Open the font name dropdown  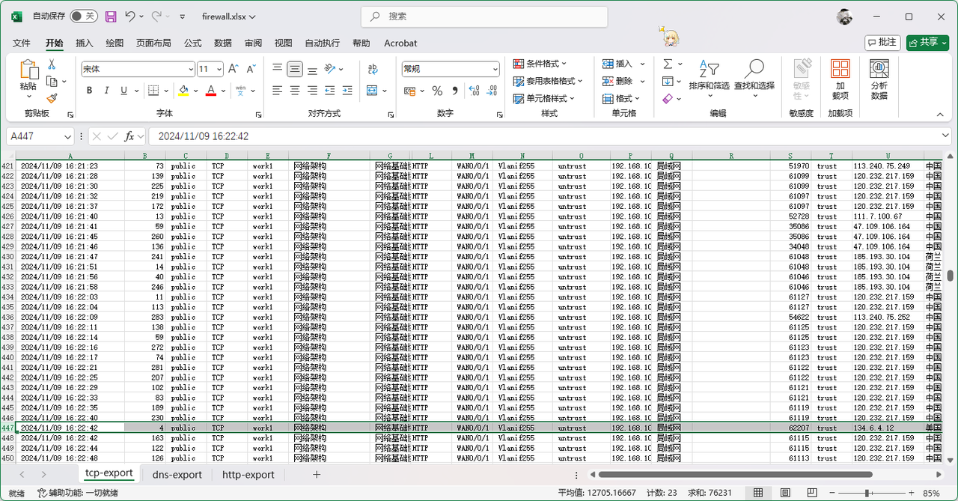coord(191,69)
